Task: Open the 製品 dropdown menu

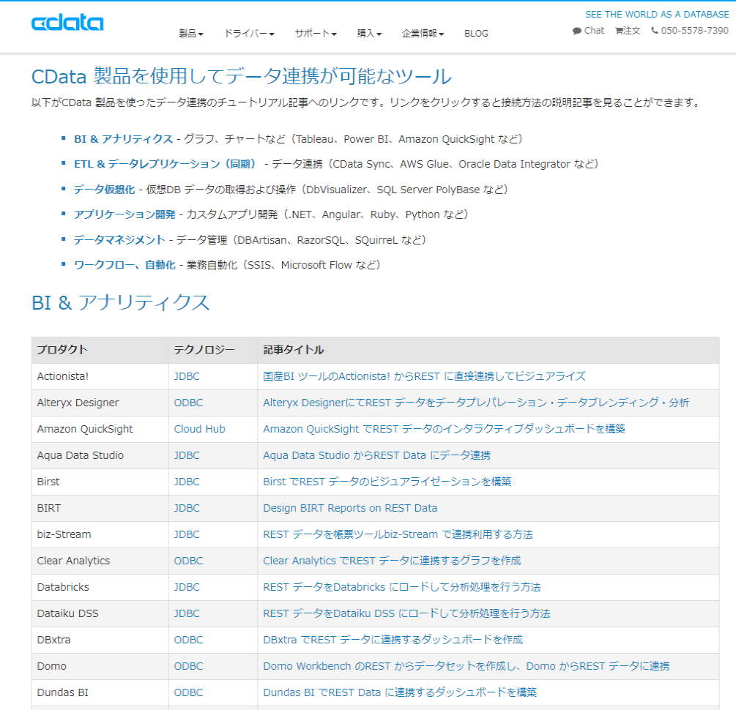Action: [191, 34]
